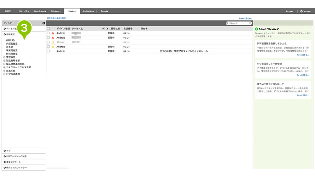Check the second Android device row

[48, 38]
